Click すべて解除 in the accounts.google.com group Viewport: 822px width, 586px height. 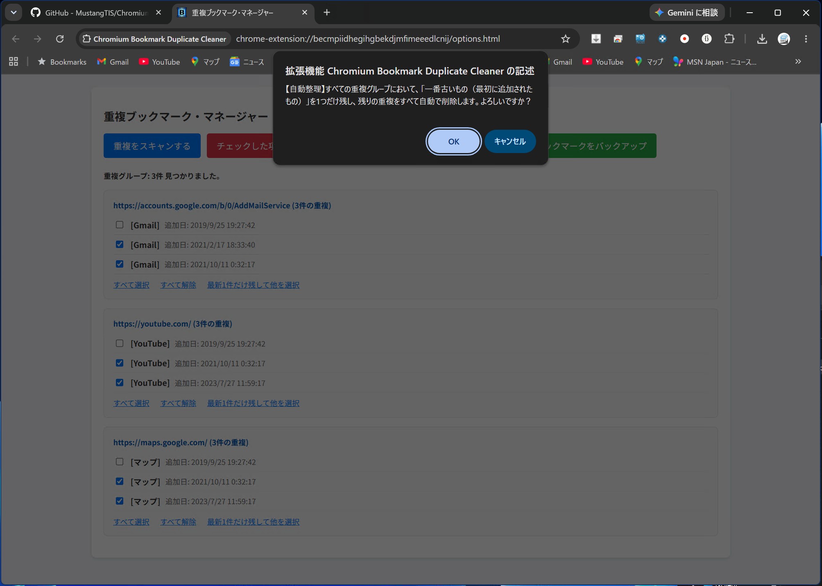[178, 285]
